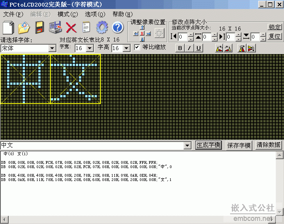Open settings with the gear icon
The image size is (284, 224).
pos(102,27)
